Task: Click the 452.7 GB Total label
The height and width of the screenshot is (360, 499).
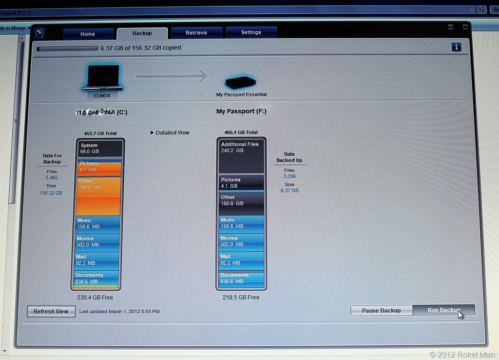Action: click(x=100, y=134)
